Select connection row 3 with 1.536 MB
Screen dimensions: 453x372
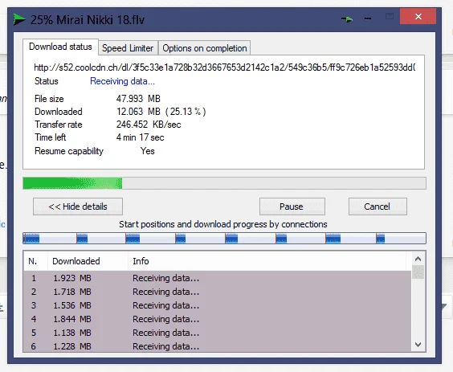click(217, 305)
